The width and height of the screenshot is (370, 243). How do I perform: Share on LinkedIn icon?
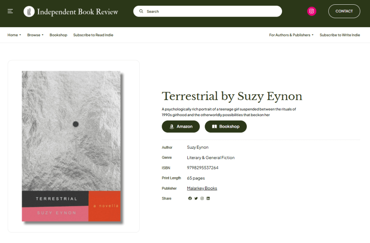pos(208,199)
